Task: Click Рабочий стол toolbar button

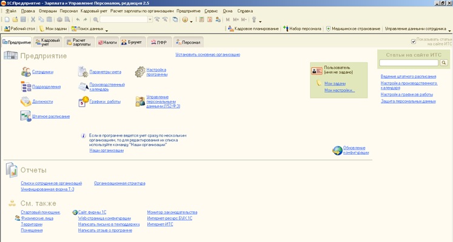Action: click(19, 29)
